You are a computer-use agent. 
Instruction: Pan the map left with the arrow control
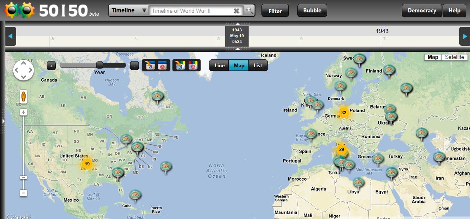pyautogui.click(x=17, y=70)
